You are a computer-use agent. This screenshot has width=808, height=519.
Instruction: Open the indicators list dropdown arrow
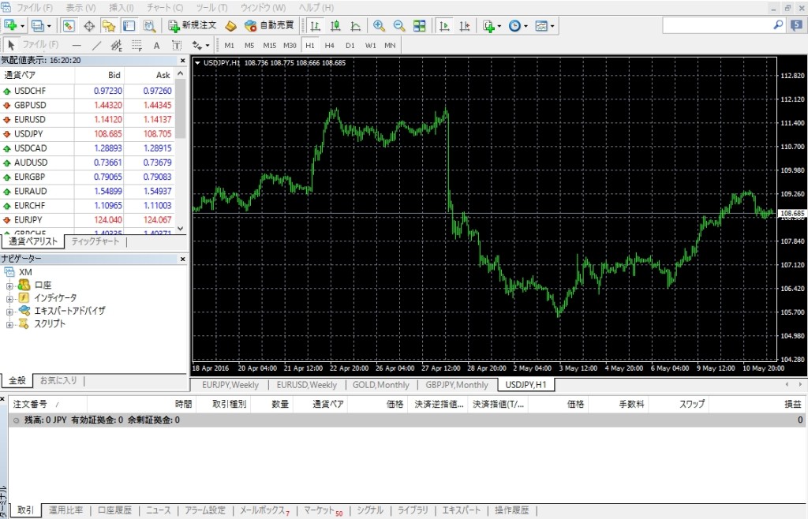point(498,25)
